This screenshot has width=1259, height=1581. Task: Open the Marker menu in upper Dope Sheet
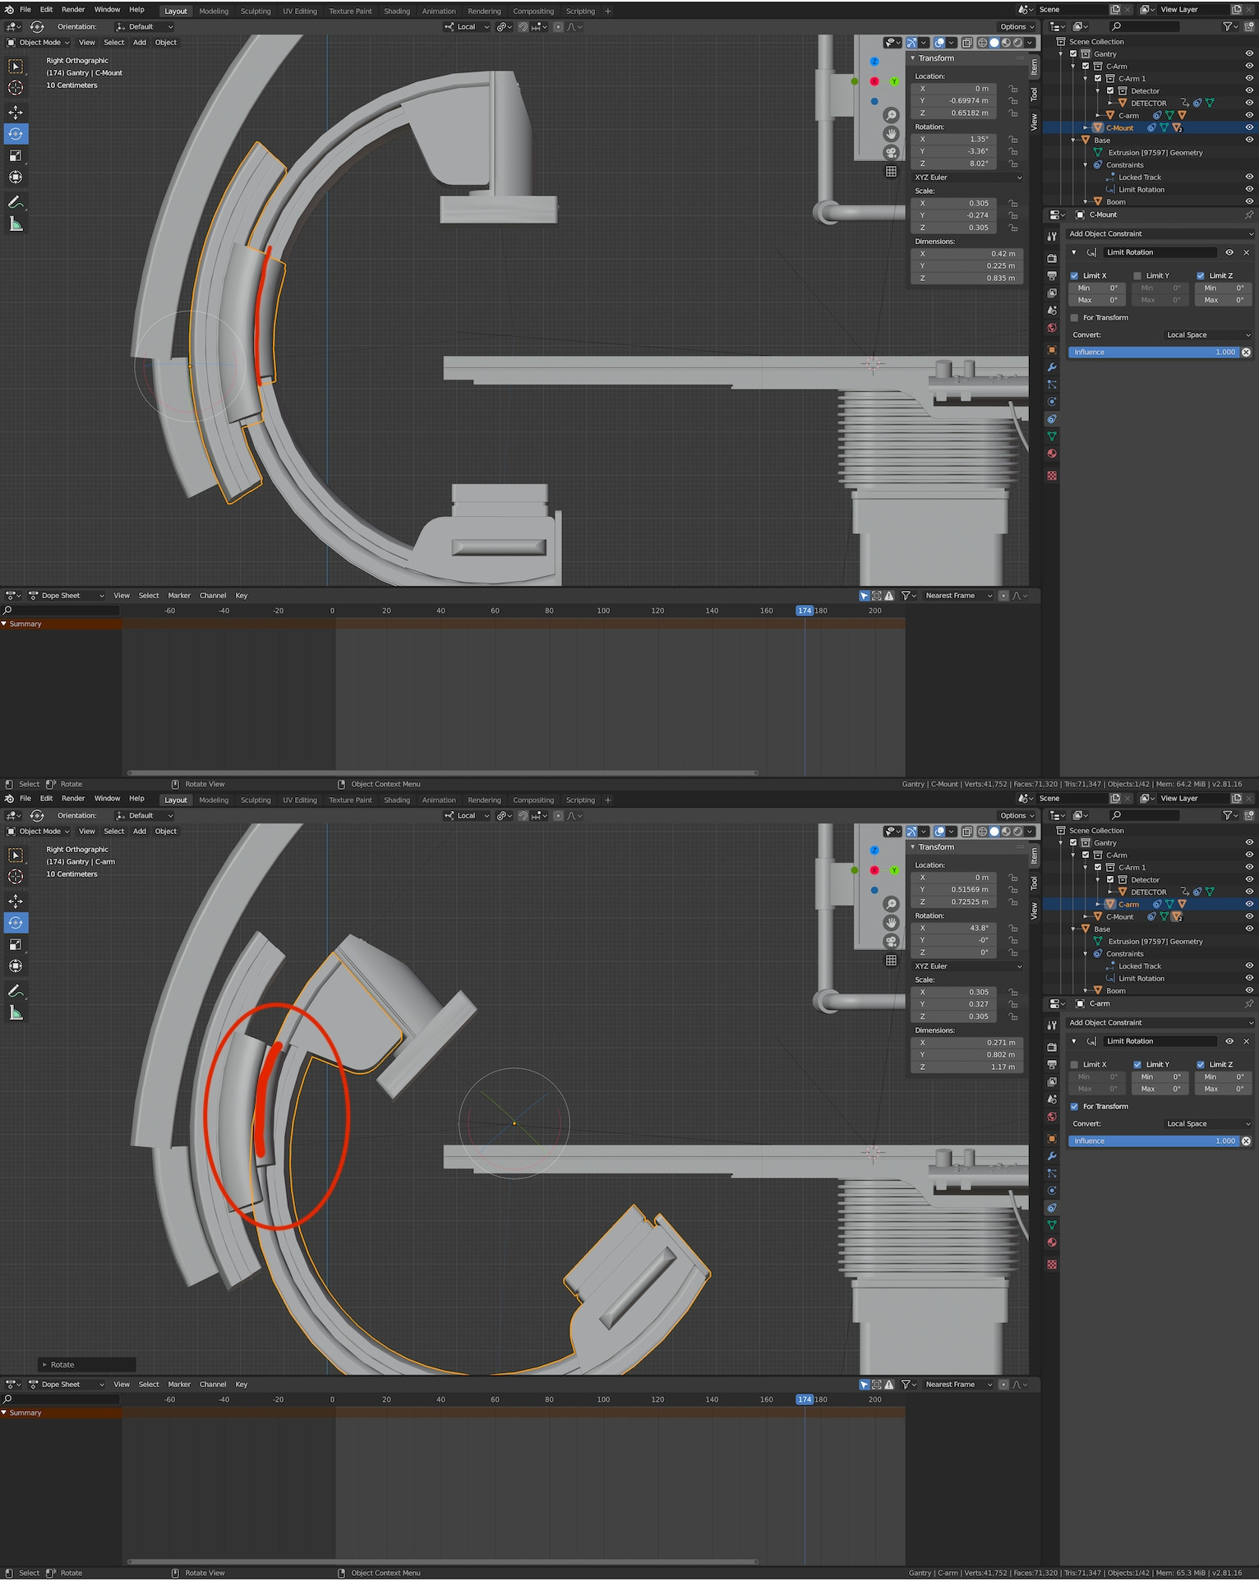(x=179, y=596)
